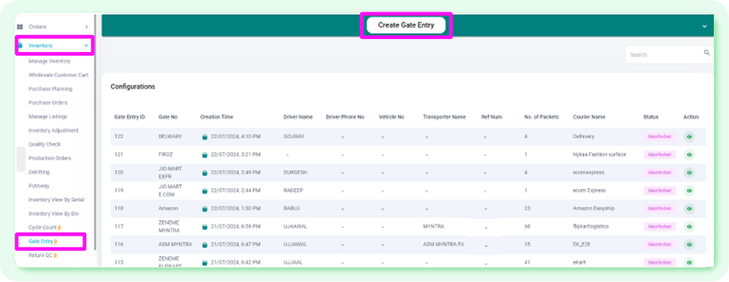
Task: Click the No. of Packets column header
Action: (541, 117)
